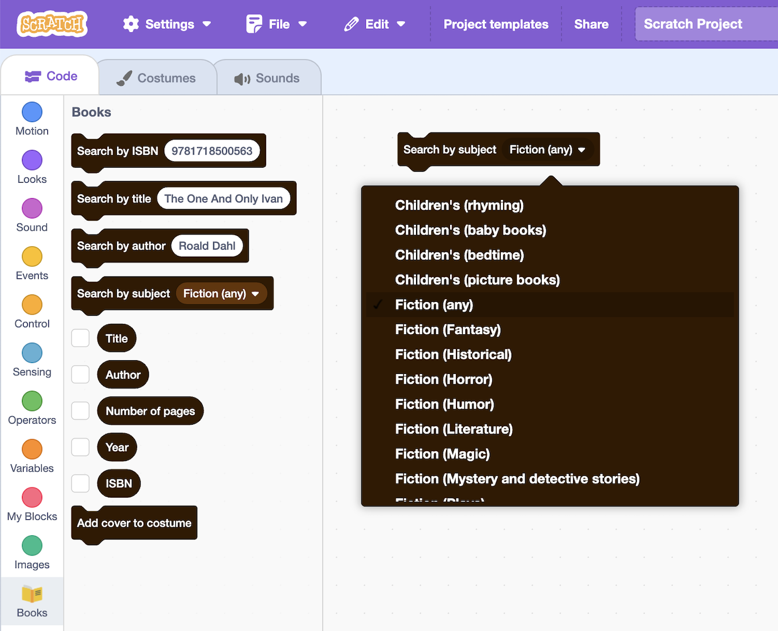Open the Sensing blocks category
This screenshot has height=631, width=778.
coord(32,353)
